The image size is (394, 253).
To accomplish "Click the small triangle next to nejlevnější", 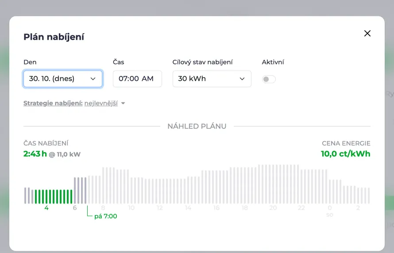I will pos(123,103).
